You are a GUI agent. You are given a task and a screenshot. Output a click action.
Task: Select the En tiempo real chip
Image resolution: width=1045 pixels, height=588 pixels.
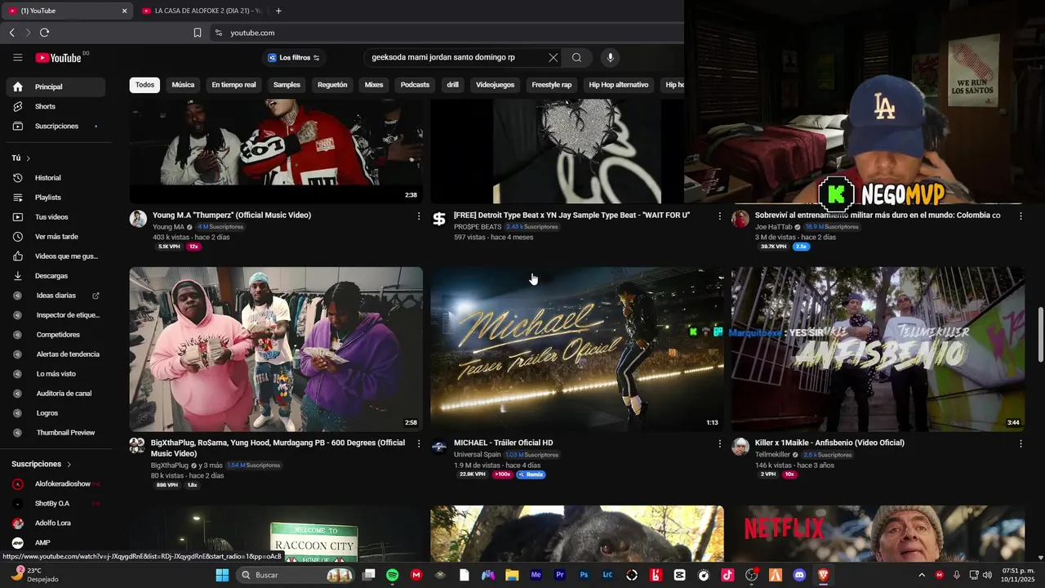233,85
